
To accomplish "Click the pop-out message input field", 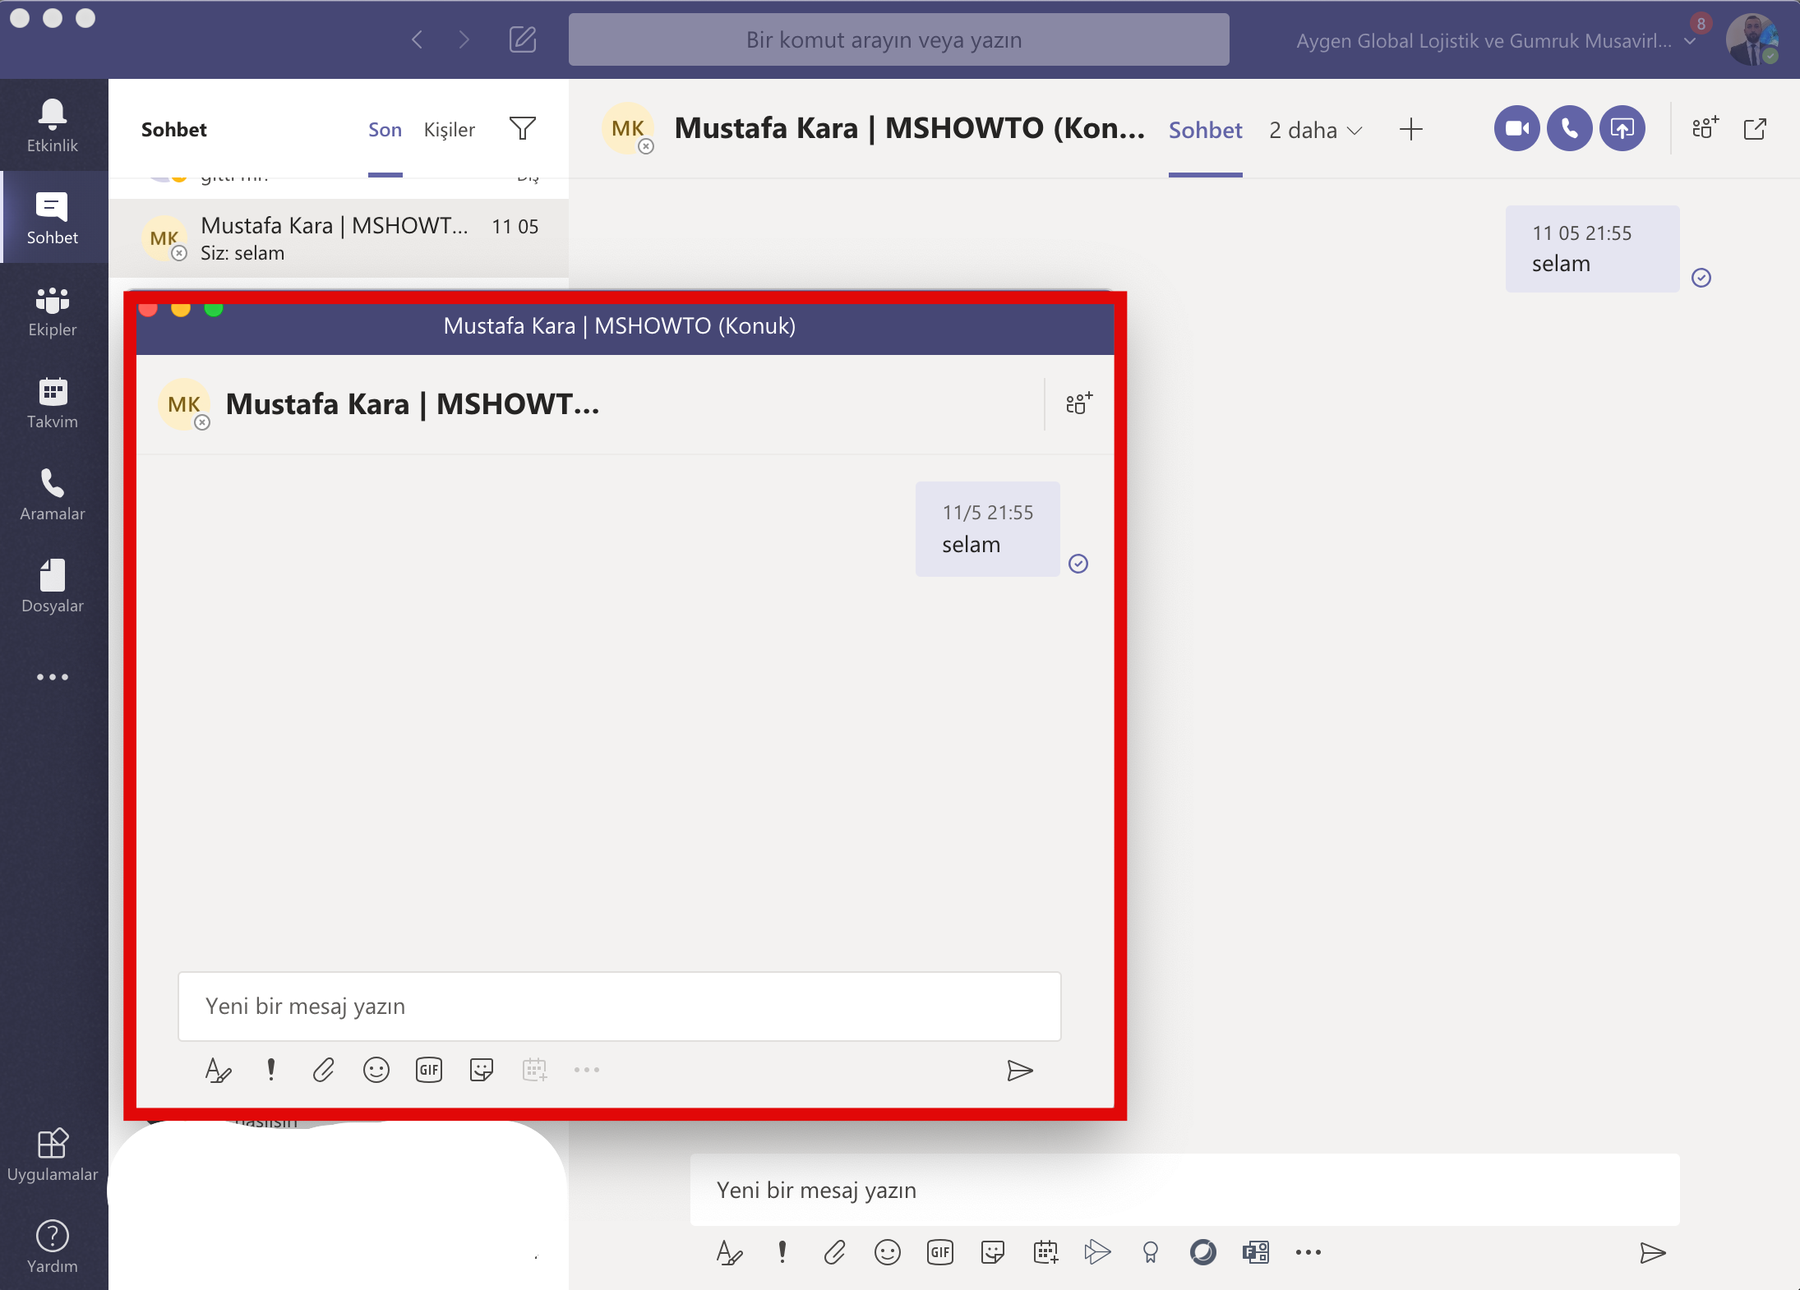I will tap(619, 1007).
